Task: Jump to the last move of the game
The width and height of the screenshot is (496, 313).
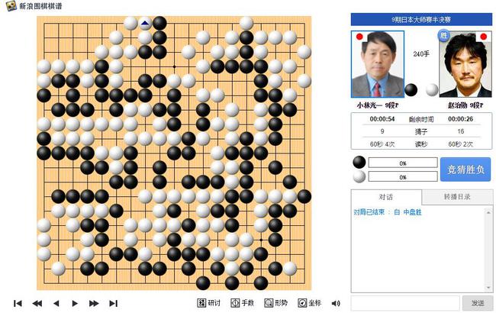Action: coord(113,304)
